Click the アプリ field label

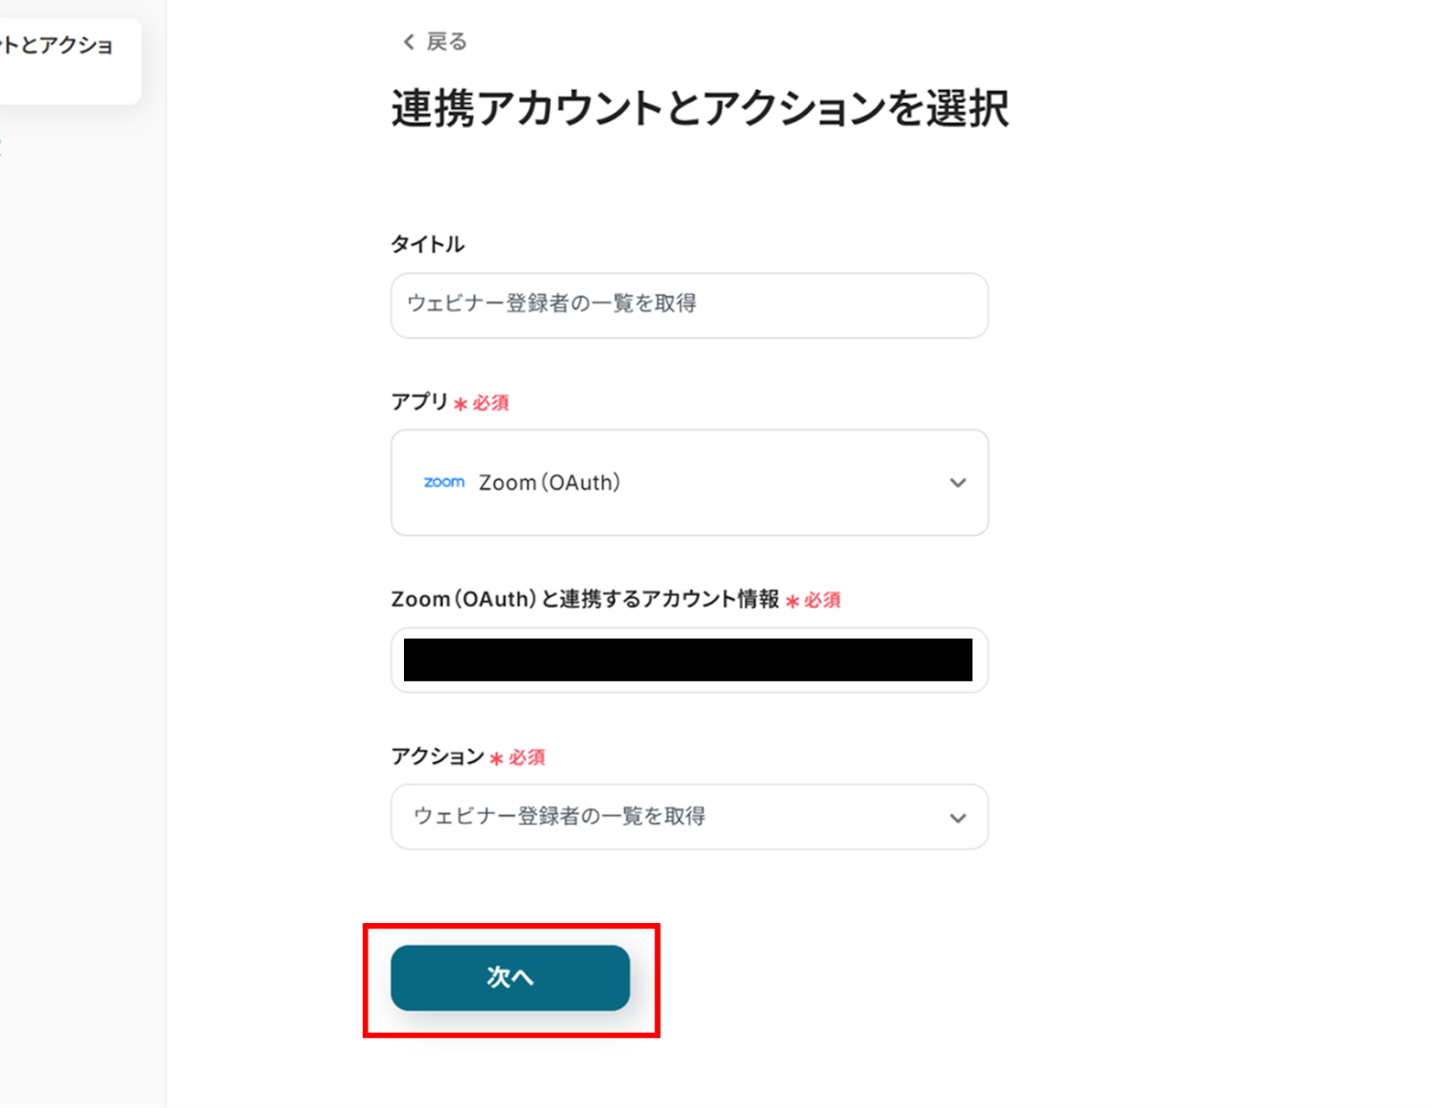click(419, 402)
